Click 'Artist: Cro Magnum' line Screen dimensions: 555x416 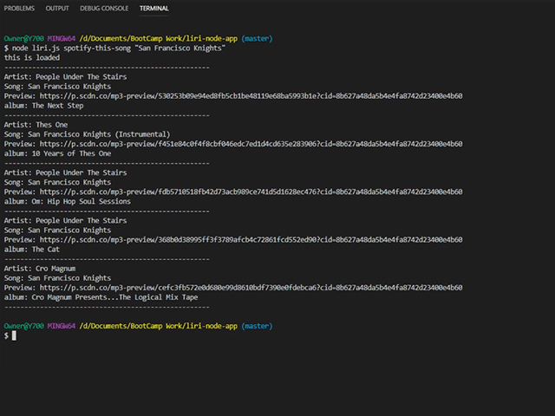pos(41,268)
